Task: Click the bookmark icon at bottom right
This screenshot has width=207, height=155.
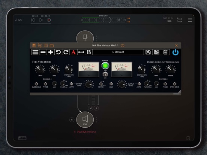Action: click(188, 138)
